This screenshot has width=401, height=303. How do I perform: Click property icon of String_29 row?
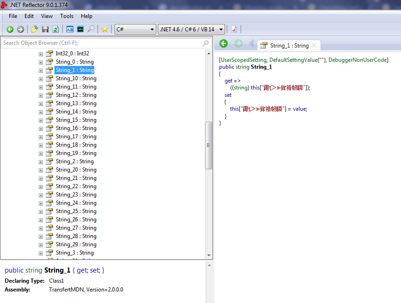tap(49, 244)
